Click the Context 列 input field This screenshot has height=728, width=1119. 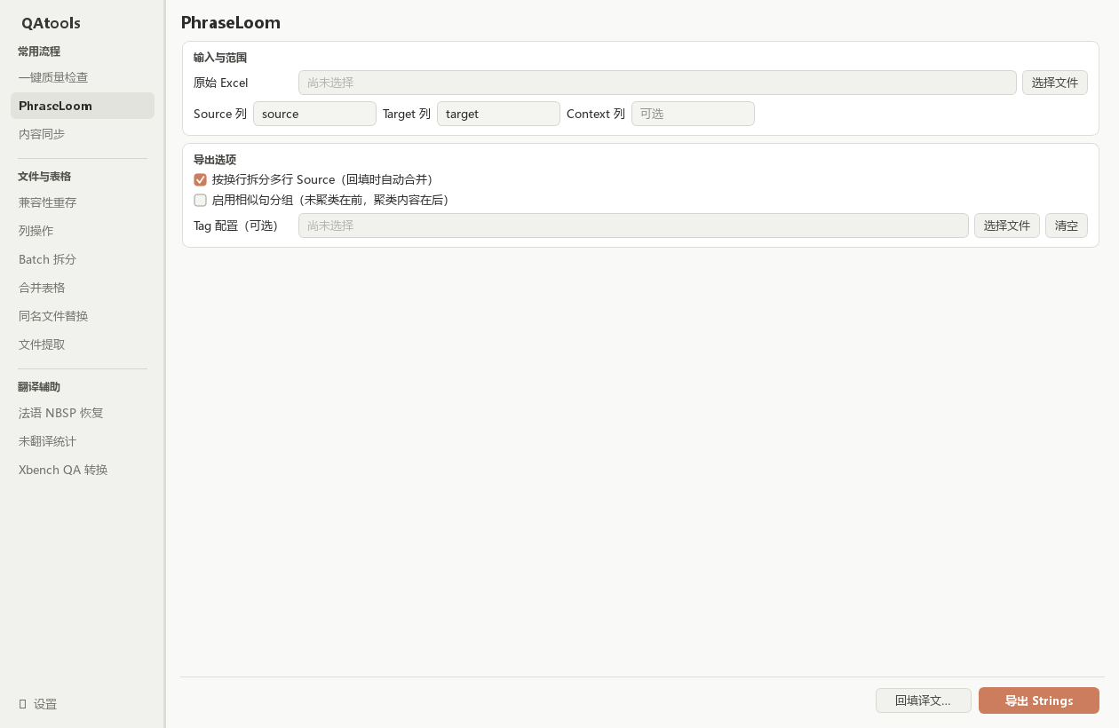693,114
